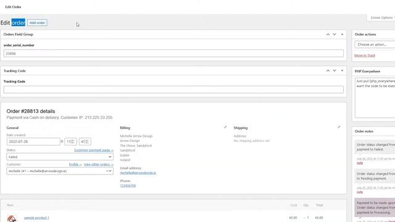The height and width of the screenshot is (222, 395).
Task: Open the order Status dropdown
Action: coord(60,157)
